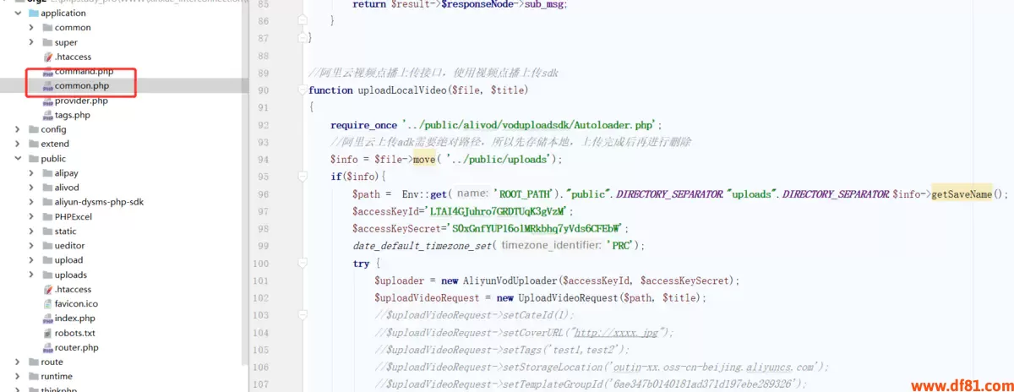The width and height of the screenshot is (1014, 392).
Task: Expand the config folder arrow
Action: [x=19, y=129]
